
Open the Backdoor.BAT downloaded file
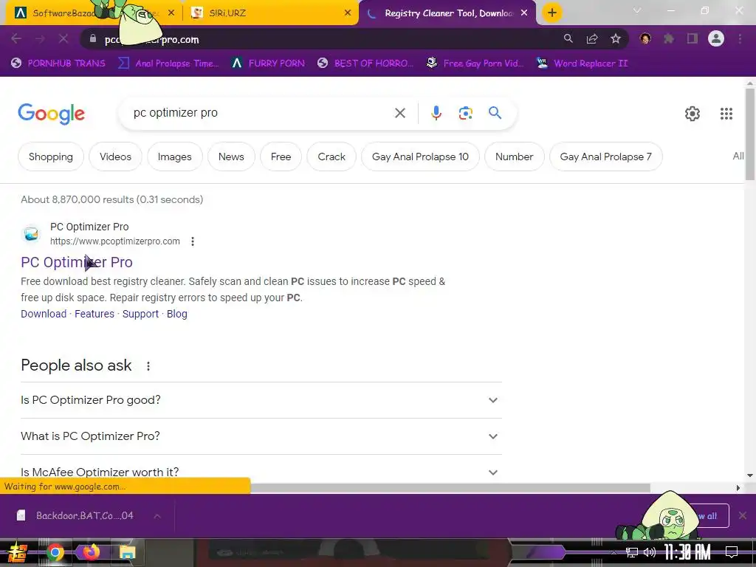coord(75,516)
